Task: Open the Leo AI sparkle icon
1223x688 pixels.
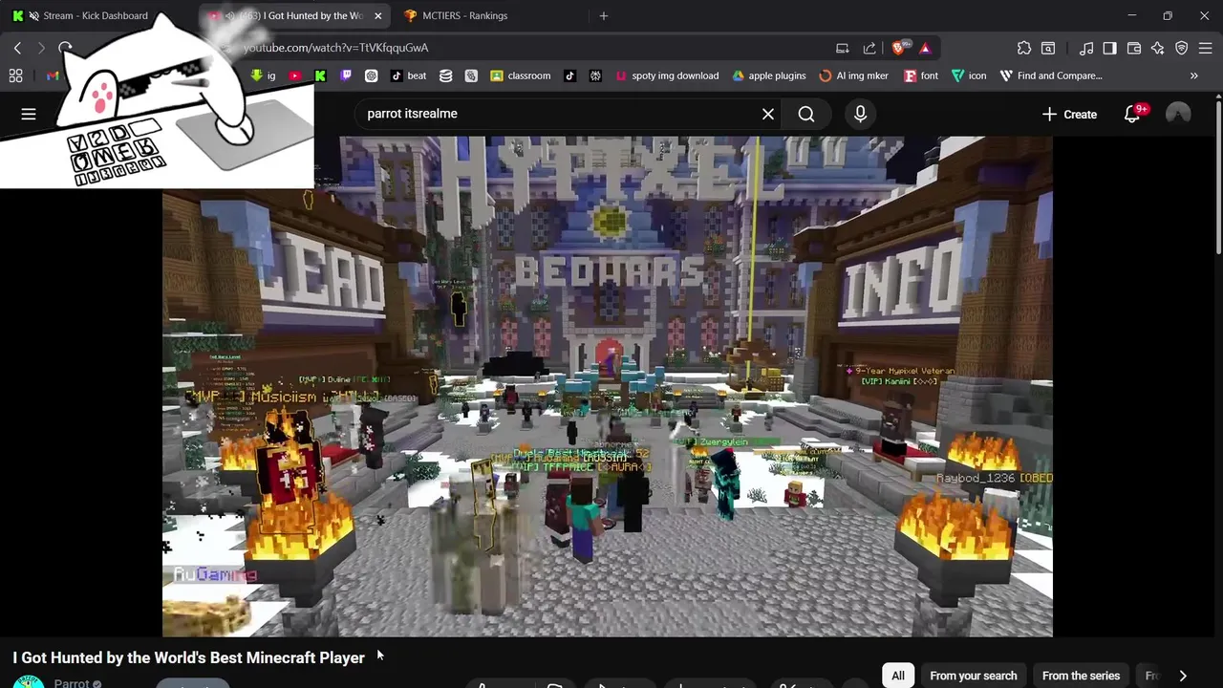Action: (x=1158, y=48)
